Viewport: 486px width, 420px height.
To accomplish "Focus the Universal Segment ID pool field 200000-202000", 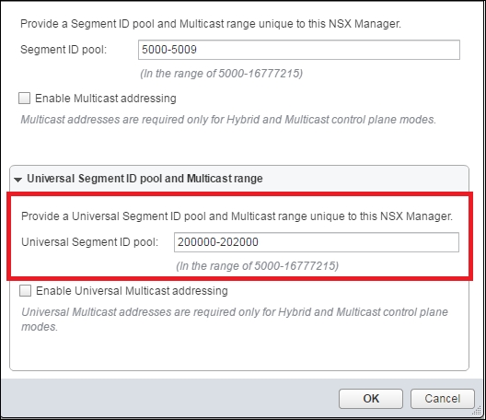I will [317, 242].
